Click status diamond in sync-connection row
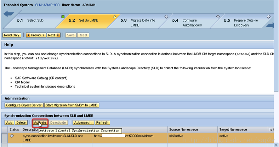The height and width of the screenshot is (147, 279). (x=12, y=136)
